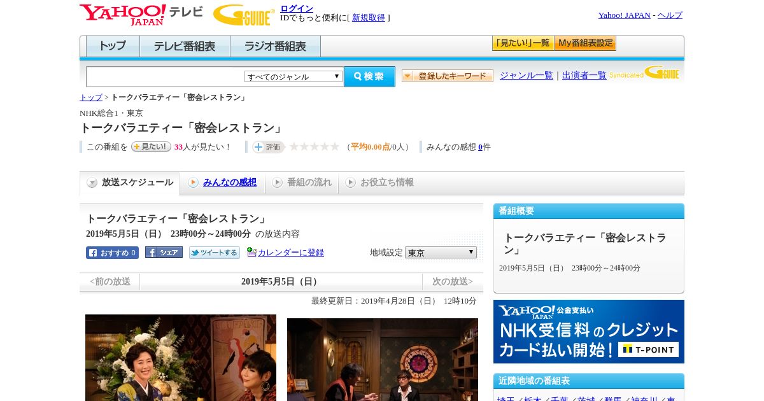Click the Facebook シェア button

click(164, 253)
